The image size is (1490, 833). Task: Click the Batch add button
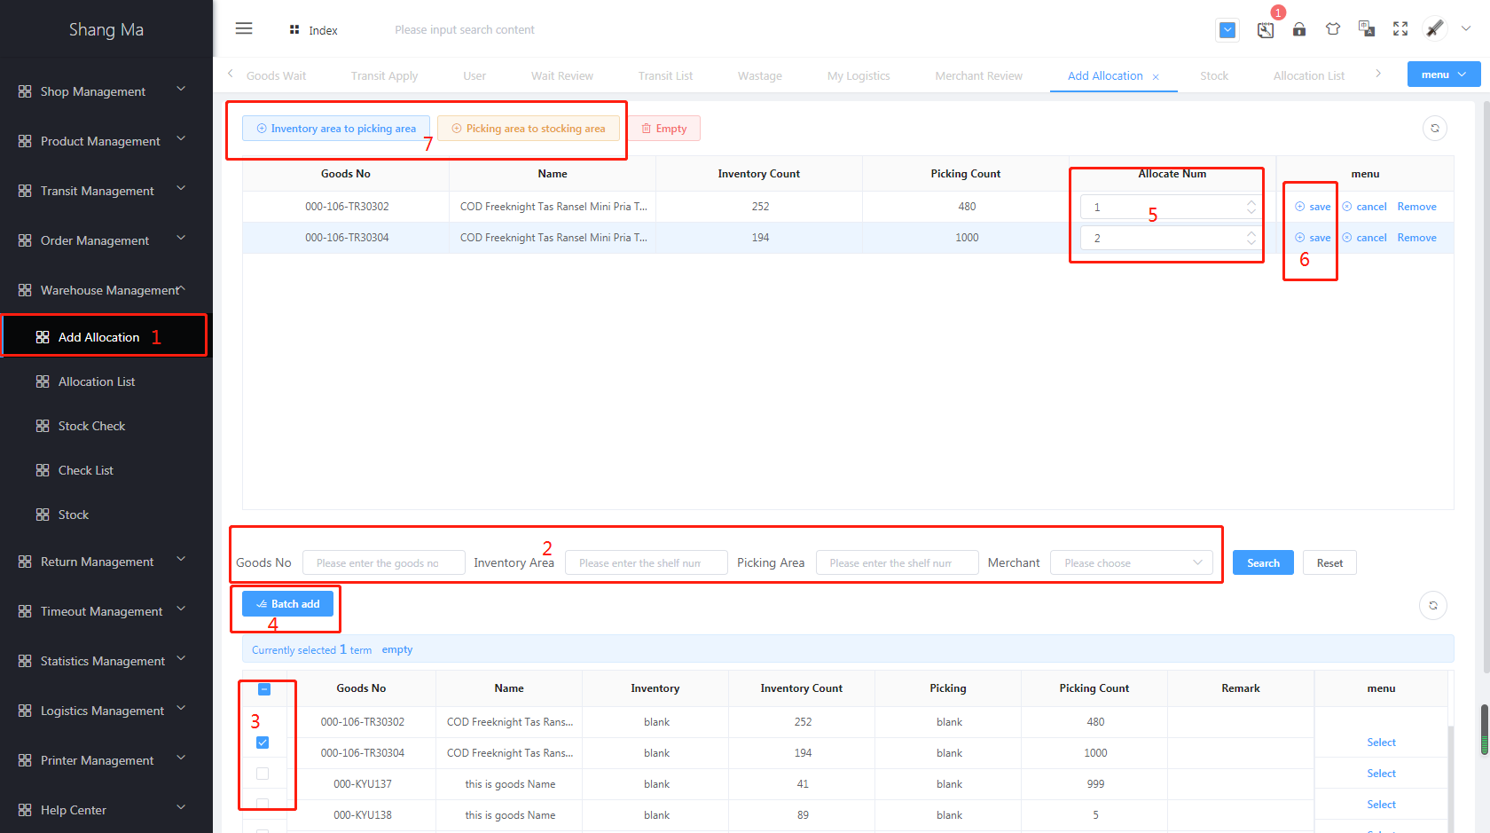point(288,604)
